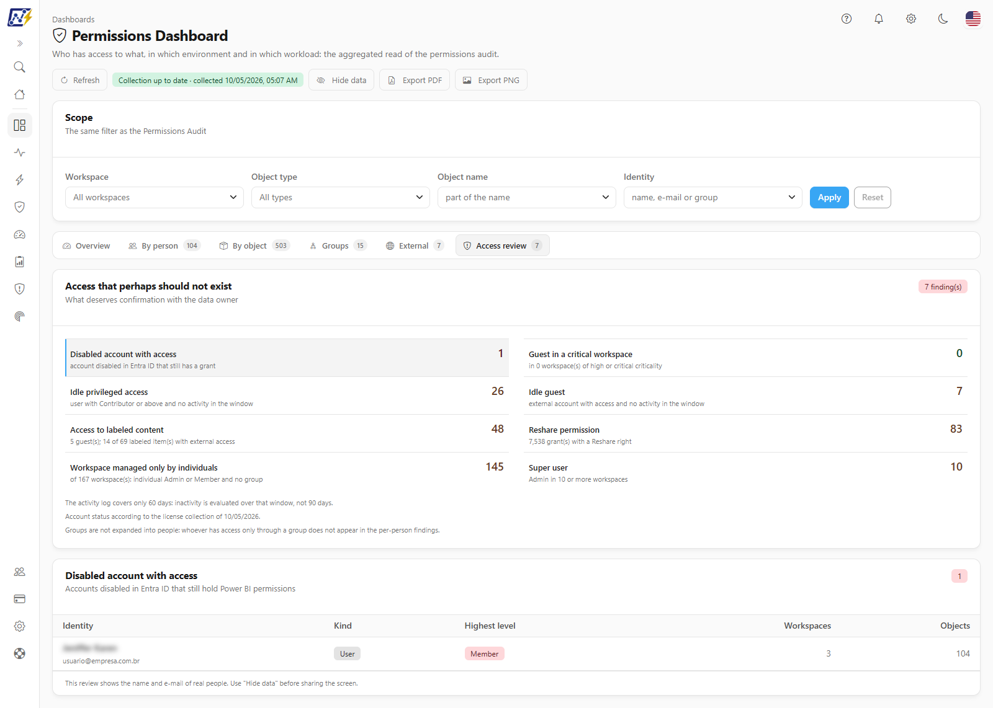The height and width of the screenshot is (708, 993).
Task: Open the Identity combo box
Action: coord(713,197)
